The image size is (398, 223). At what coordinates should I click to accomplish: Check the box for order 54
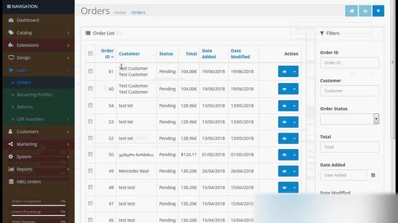click(x=90, y=105)
